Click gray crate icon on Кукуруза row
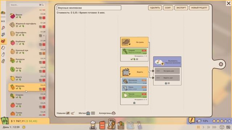Viewport: 232px width, 130px height. (40, 62)
